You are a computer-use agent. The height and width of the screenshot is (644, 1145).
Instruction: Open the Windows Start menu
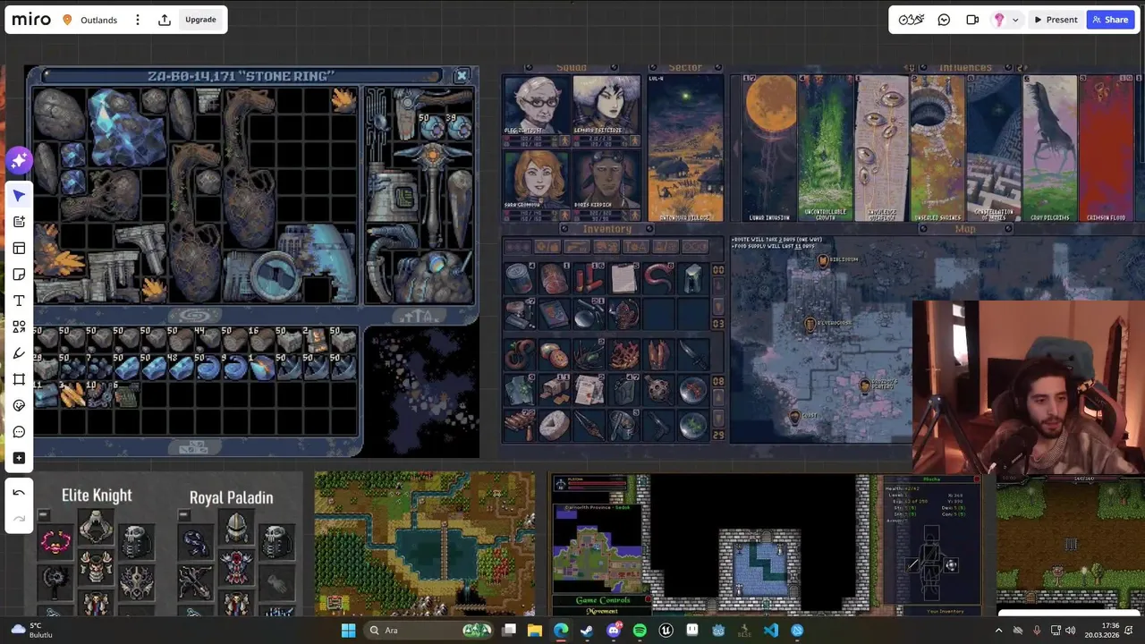click(x=348, y=631)
